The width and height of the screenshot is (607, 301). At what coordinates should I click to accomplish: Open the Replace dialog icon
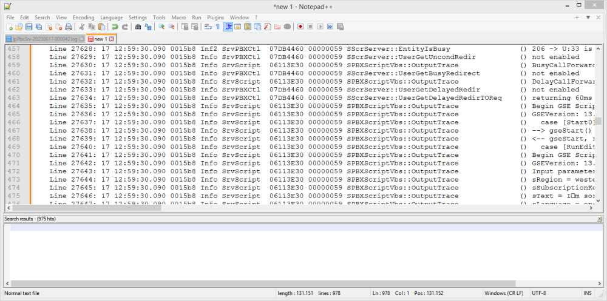148,27
